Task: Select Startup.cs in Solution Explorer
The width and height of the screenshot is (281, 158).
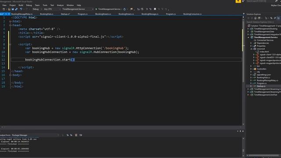Action: 261,86
